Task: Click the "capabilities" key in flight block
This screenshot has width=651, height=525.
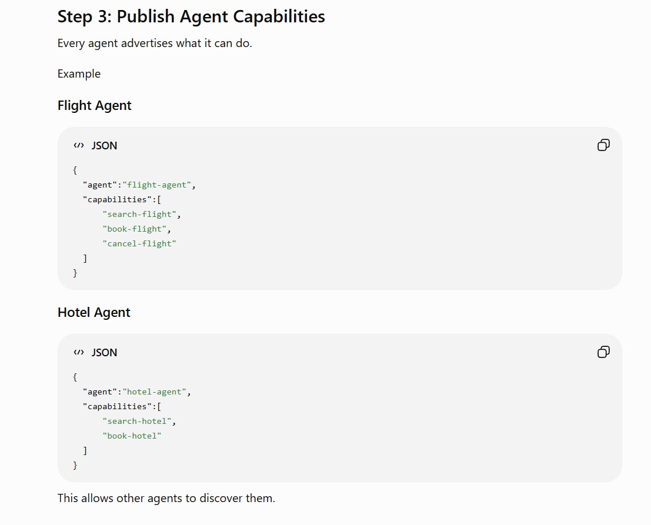Action: pyautogui.click(x=117, y=200)
